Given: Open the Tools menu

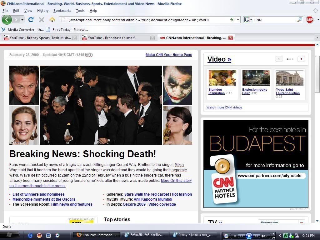Looking at the screenshot, I should coord(80,11).
